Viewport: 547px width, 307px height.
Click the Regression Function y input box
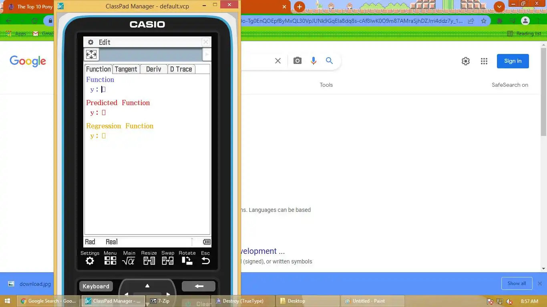[x=104, y=136]
